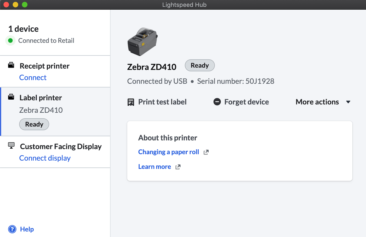This screenshot has height=237, width=366.
Task: Click external link icon beside Changing a paper roll
Action: pyautogui.click(x=206, y=152)
